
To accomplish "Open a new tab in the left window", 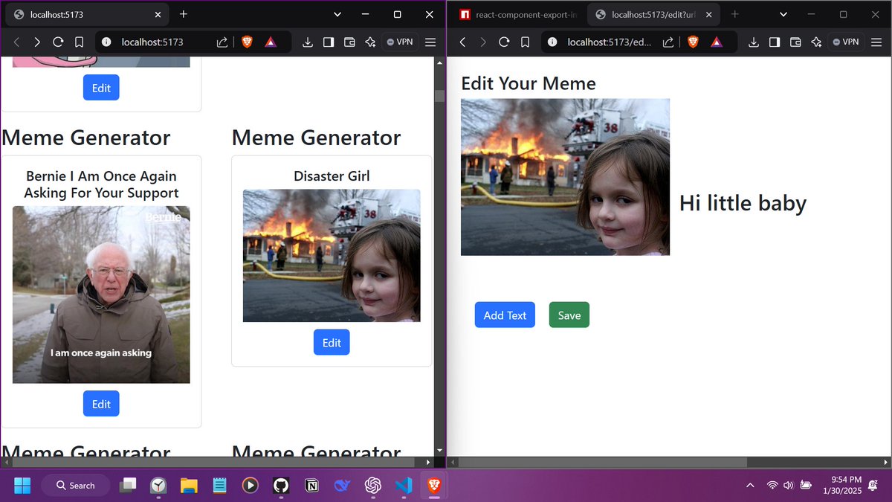I will click(184, 14).
